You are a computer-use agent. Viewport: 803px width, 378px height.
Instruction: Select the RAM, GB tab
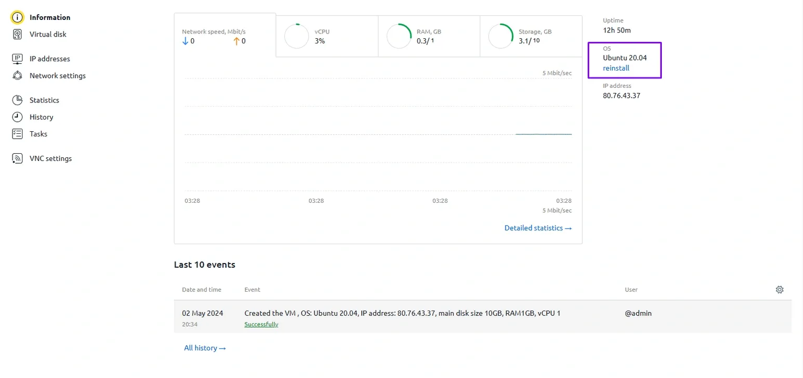429,36
